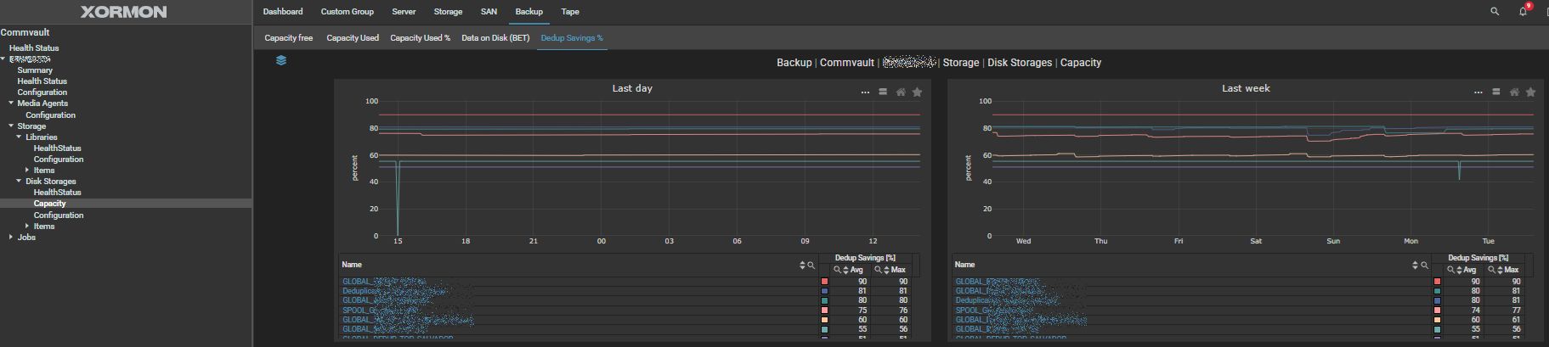Click the Name column search icon in Last day table
The image size is (1549, 347).
click(x=811, y=266)
